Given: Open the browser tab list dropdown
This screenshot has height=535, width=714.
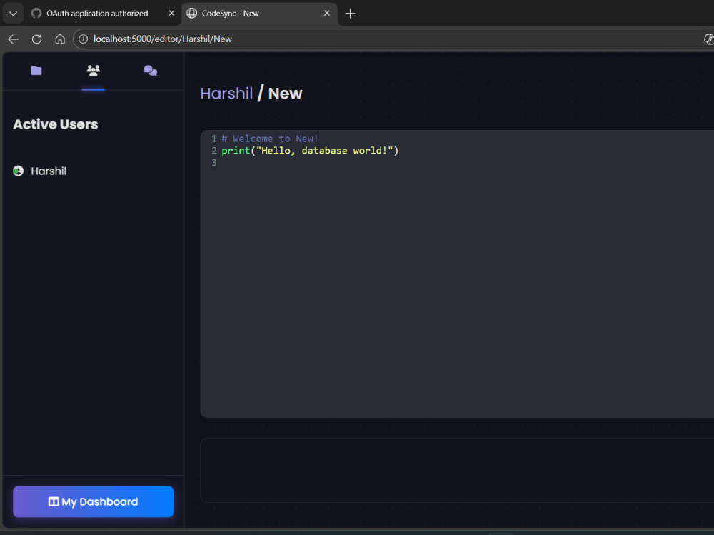Looking at the screenshot, I should [13, 14].
